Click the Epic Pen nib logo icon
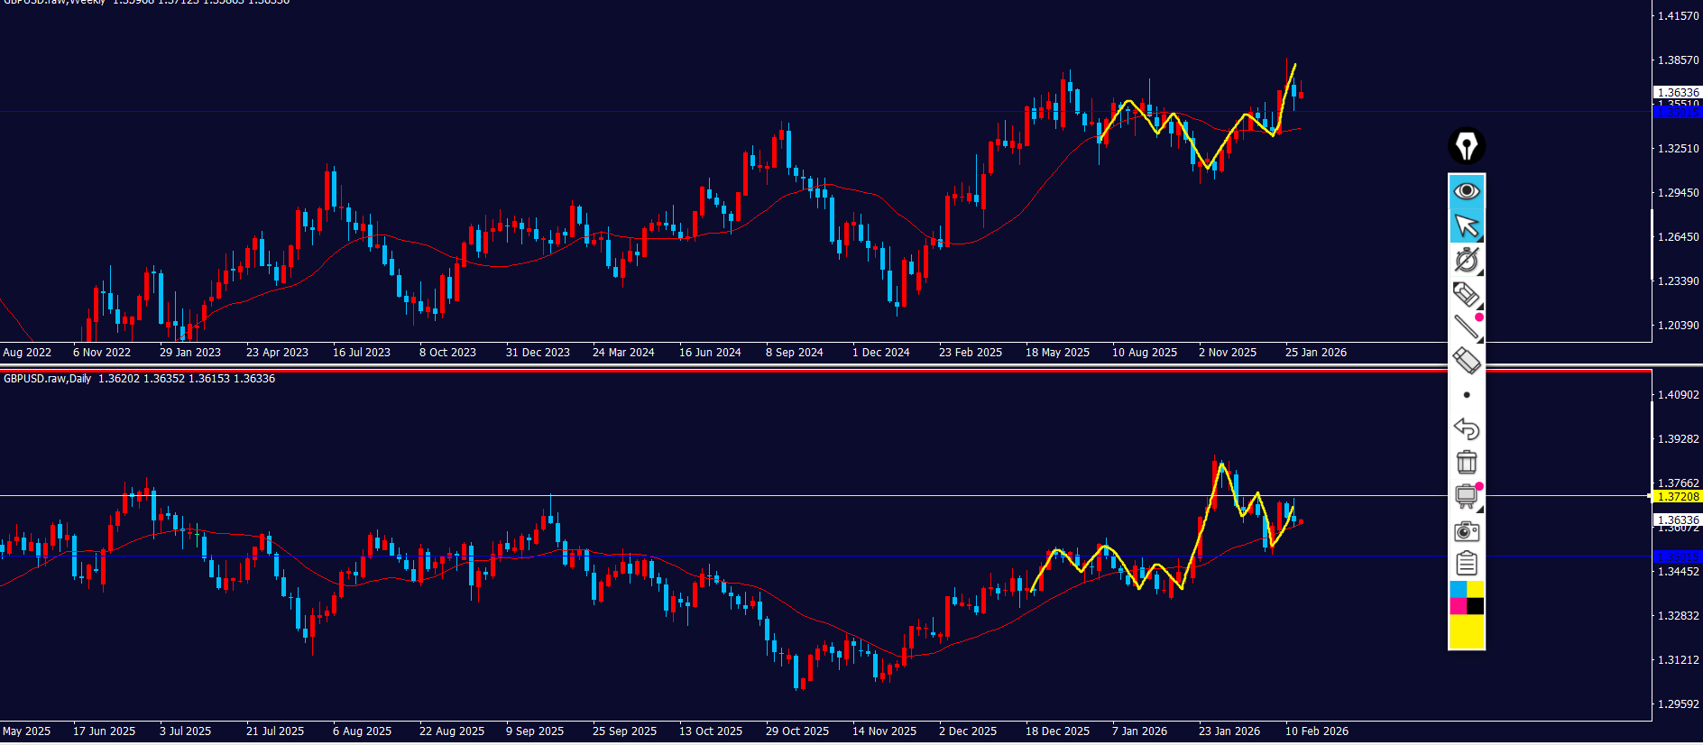The width and height of the screenshot is (1703, 745). 1466,145
